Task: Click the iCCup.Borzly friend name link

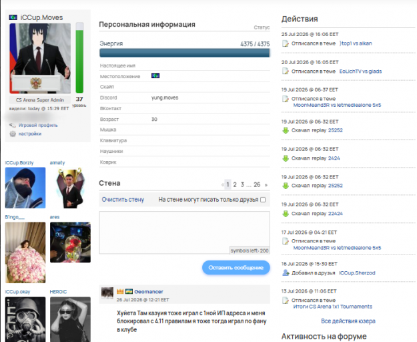Action: point(19,162)
